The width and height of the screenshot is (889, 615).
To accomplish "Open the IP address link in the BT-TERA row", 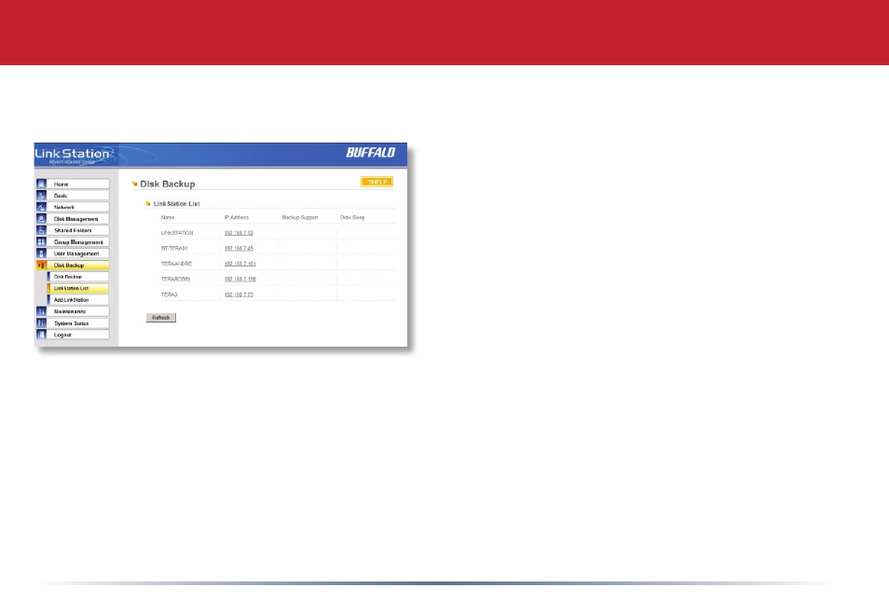I will coord(239,248).
